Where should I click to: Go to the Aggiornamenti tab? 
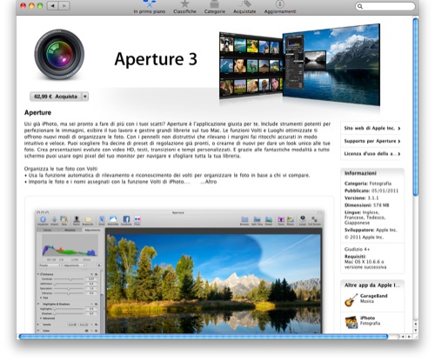coord(280,7)
